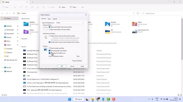
Task: Show hidden system tray icons
Action: point(149,99)
